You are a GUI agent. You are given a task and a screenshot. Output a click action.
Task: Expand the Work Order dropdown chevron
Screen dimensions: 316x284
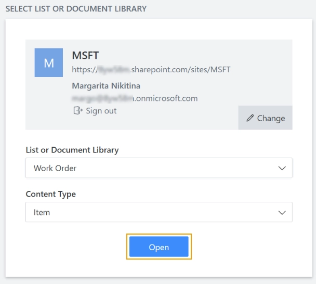click(x=282, y=168)
